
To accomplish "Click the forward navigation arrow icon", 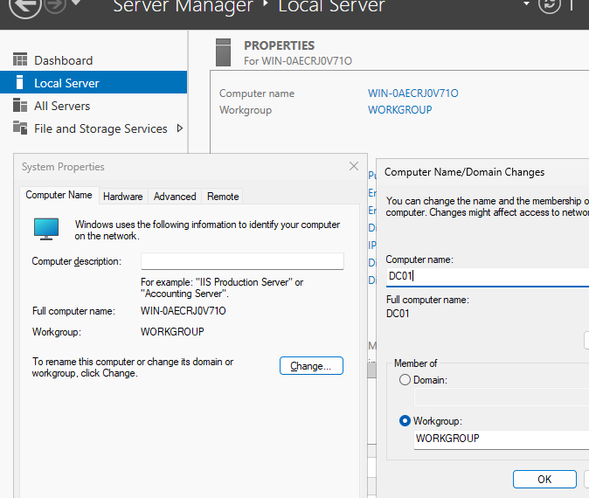I will tap(55, 6).
